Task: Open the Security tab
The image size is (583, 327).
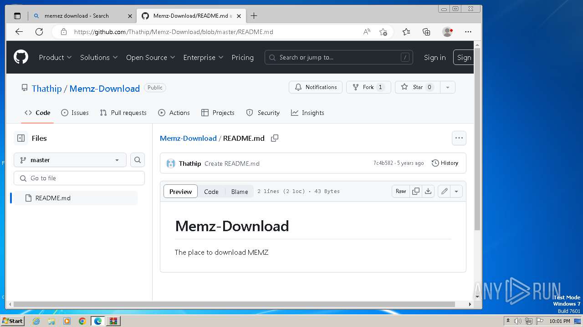Action: pos(263,113)
